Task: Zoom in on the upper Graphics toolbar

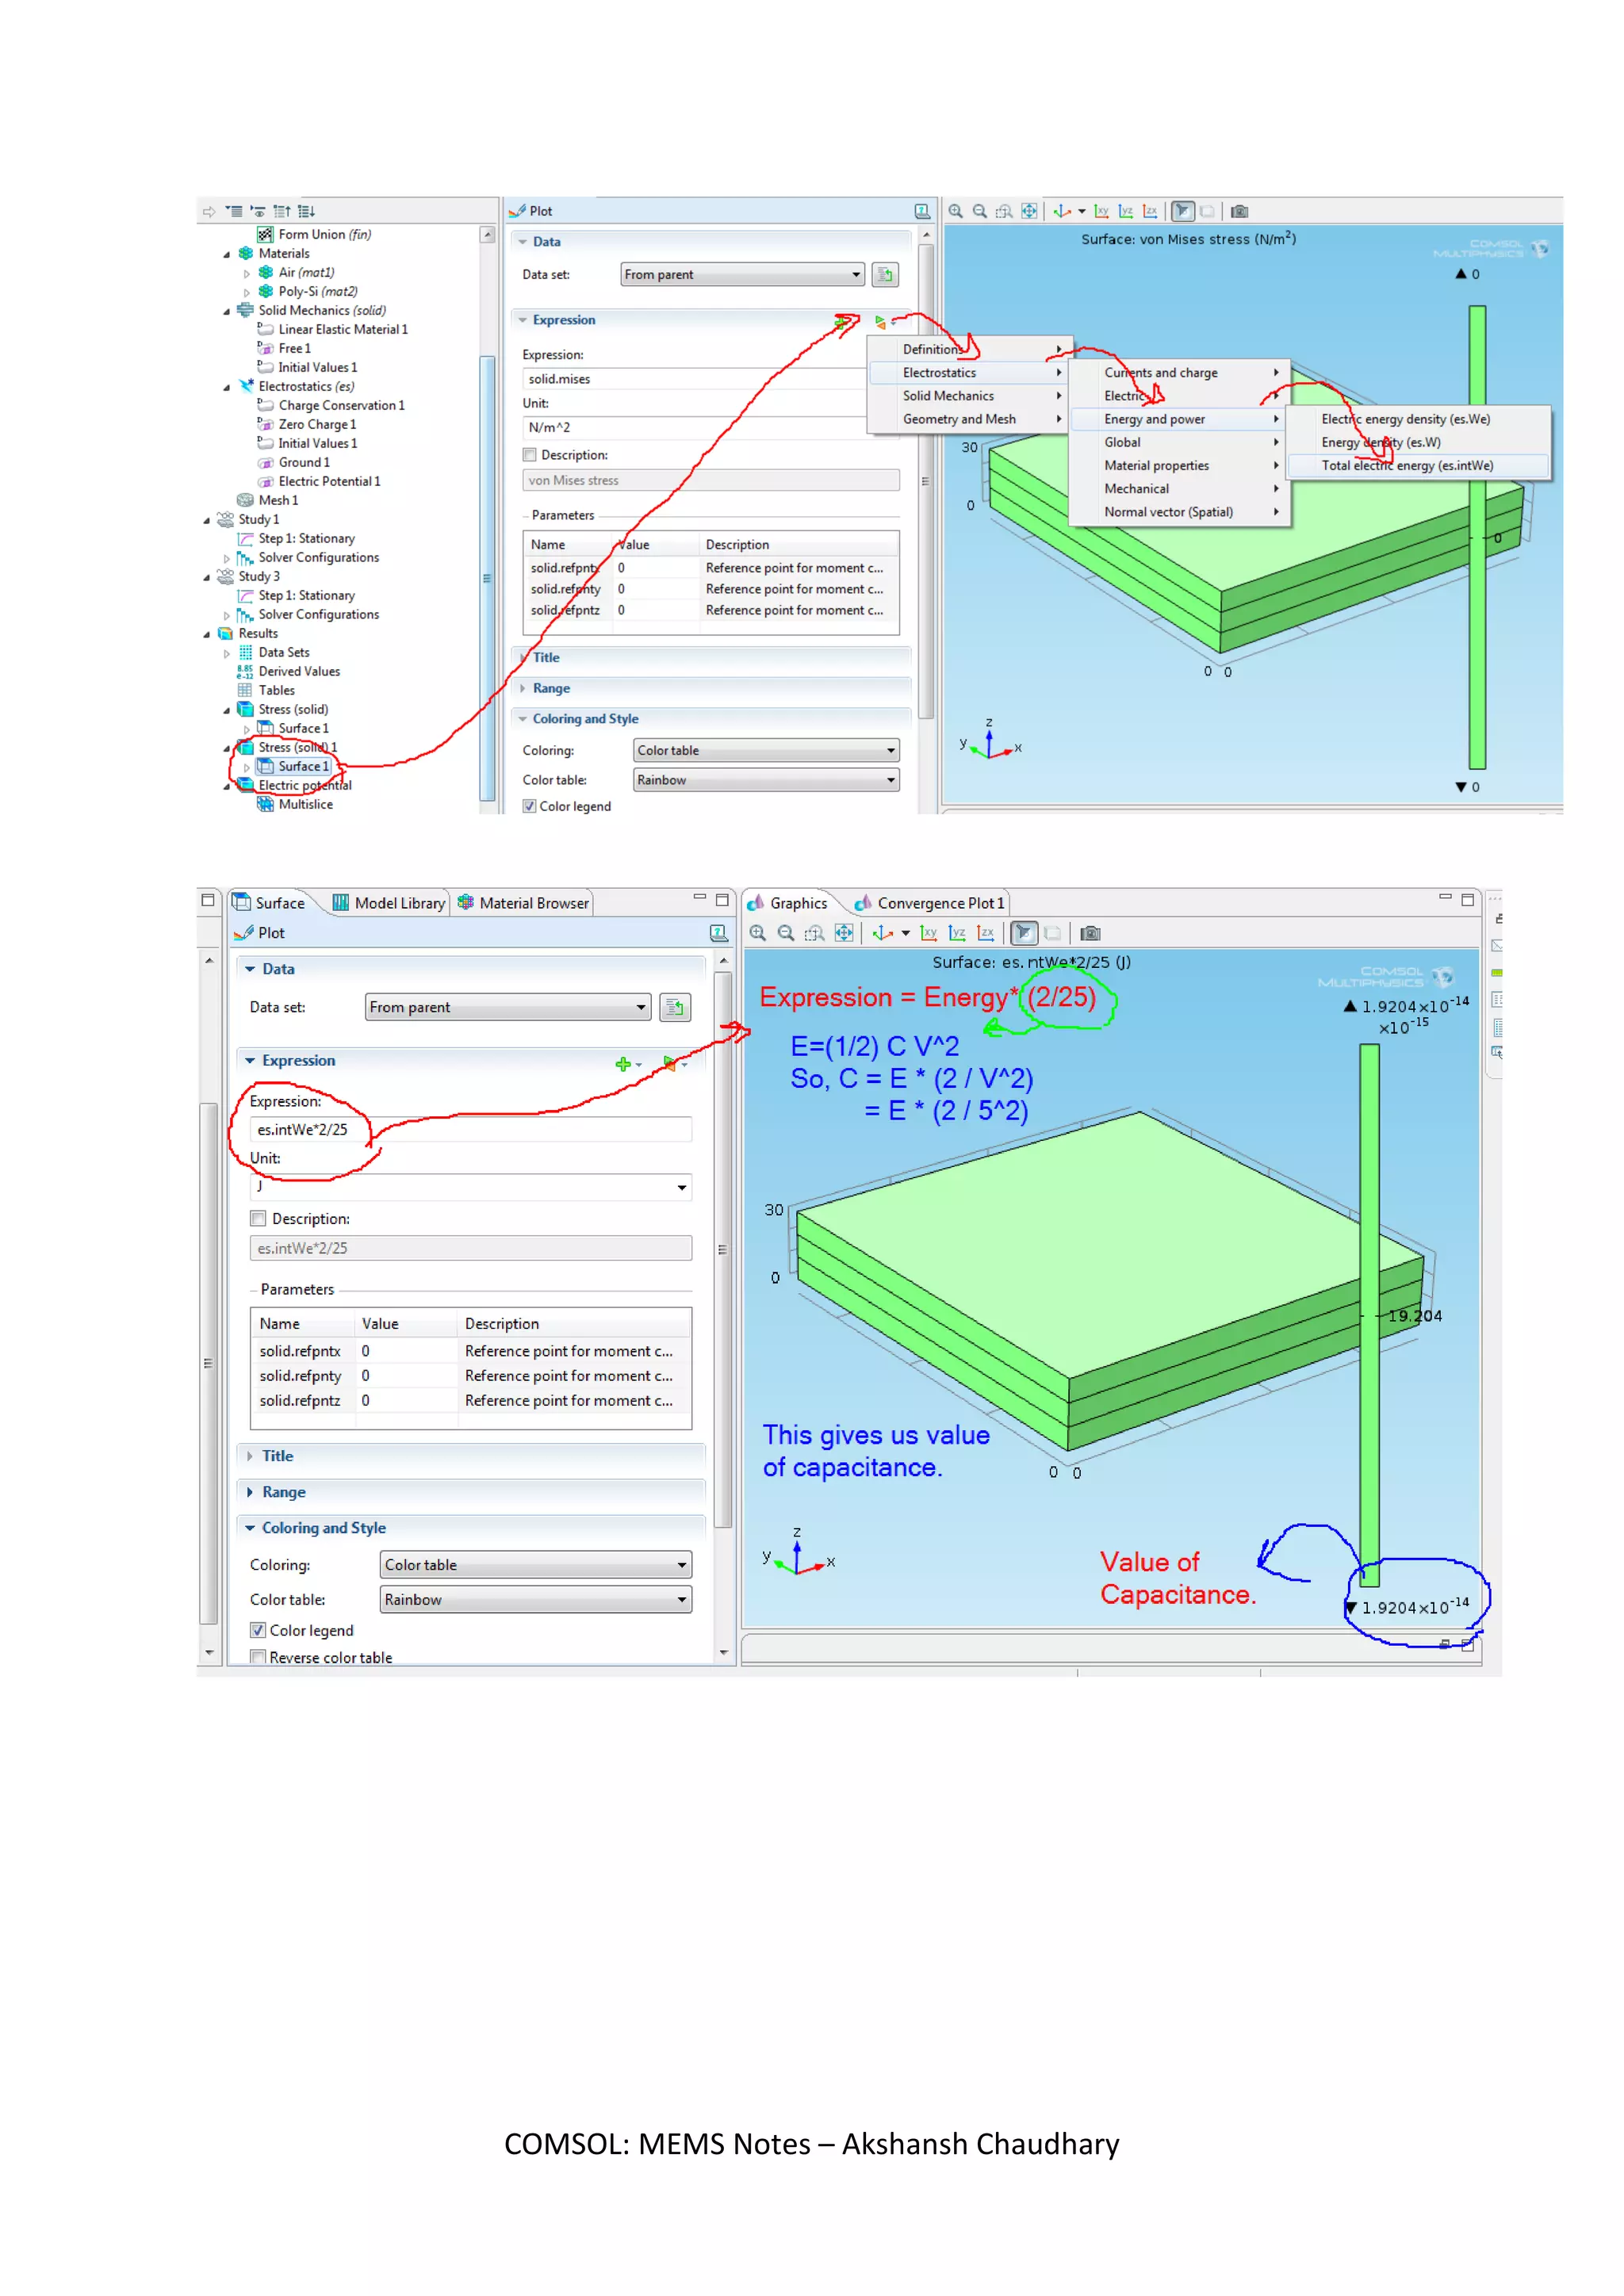Action: tap(956, 211)
